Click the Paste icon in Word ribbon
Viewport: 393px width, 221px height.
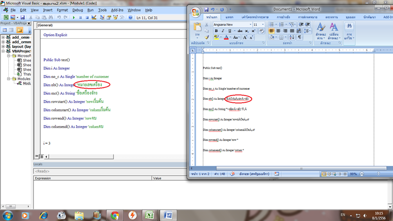tap(197, 28)
